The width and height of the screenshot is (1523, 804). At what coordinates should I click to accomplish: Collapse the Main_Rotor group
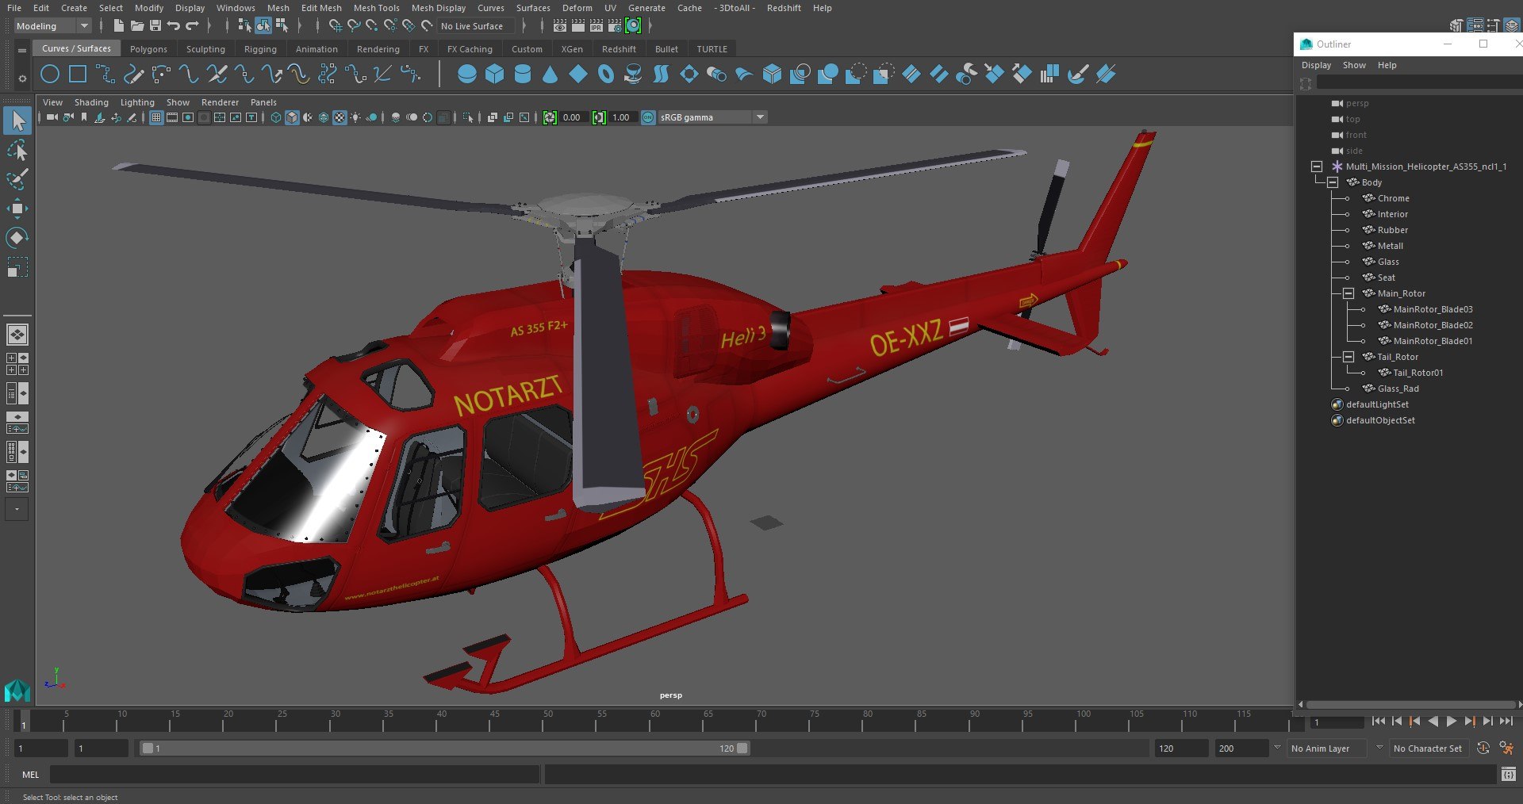pyautogui.click(x=1348, y=293)
